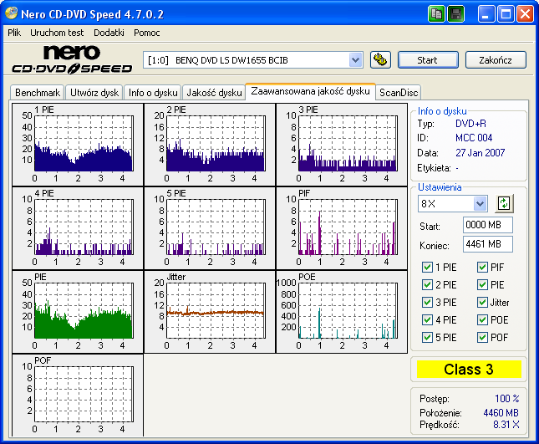This screenshot has width=539, height=444.
Task: Toggle the 3 PIE checkbox
Action: coord(427,303)
